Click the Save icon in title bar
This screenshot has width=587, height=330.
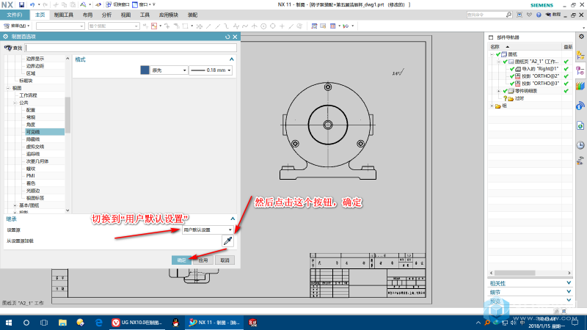[x=21, y=4]
